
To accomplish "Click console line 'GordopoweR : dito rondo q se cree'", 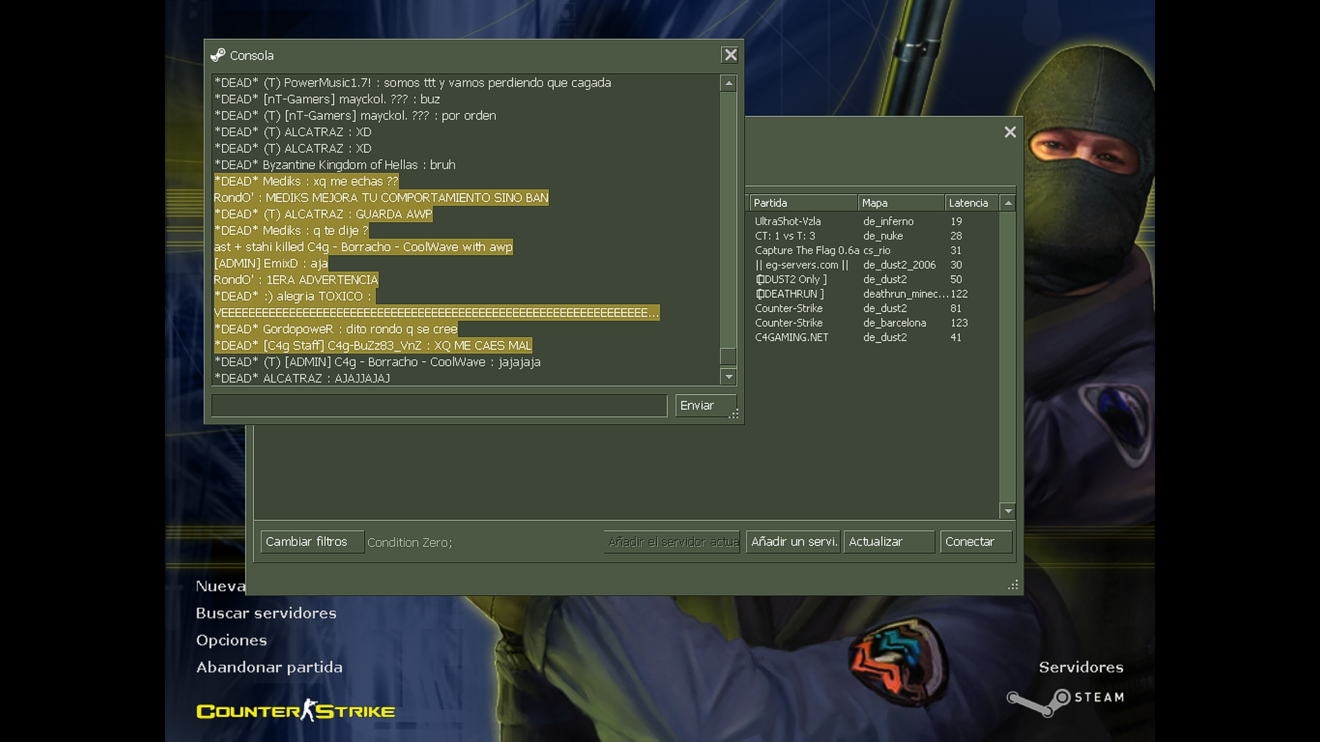I will tap(335, 329).
